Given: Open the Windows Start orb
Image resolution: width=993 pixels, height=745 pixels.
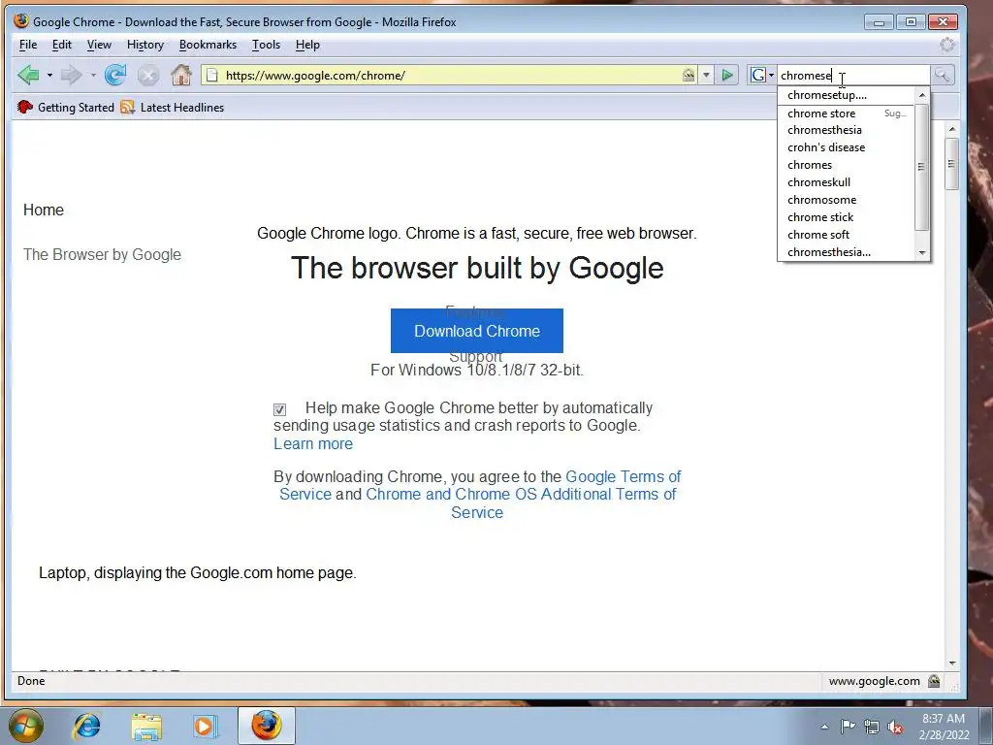Looking at the screenshot, I should [26, 726].
